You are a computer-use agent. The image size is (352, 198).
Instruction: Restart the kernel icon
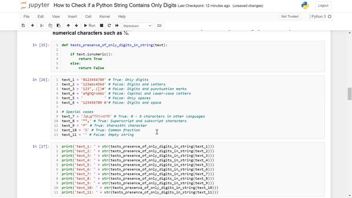109,26
